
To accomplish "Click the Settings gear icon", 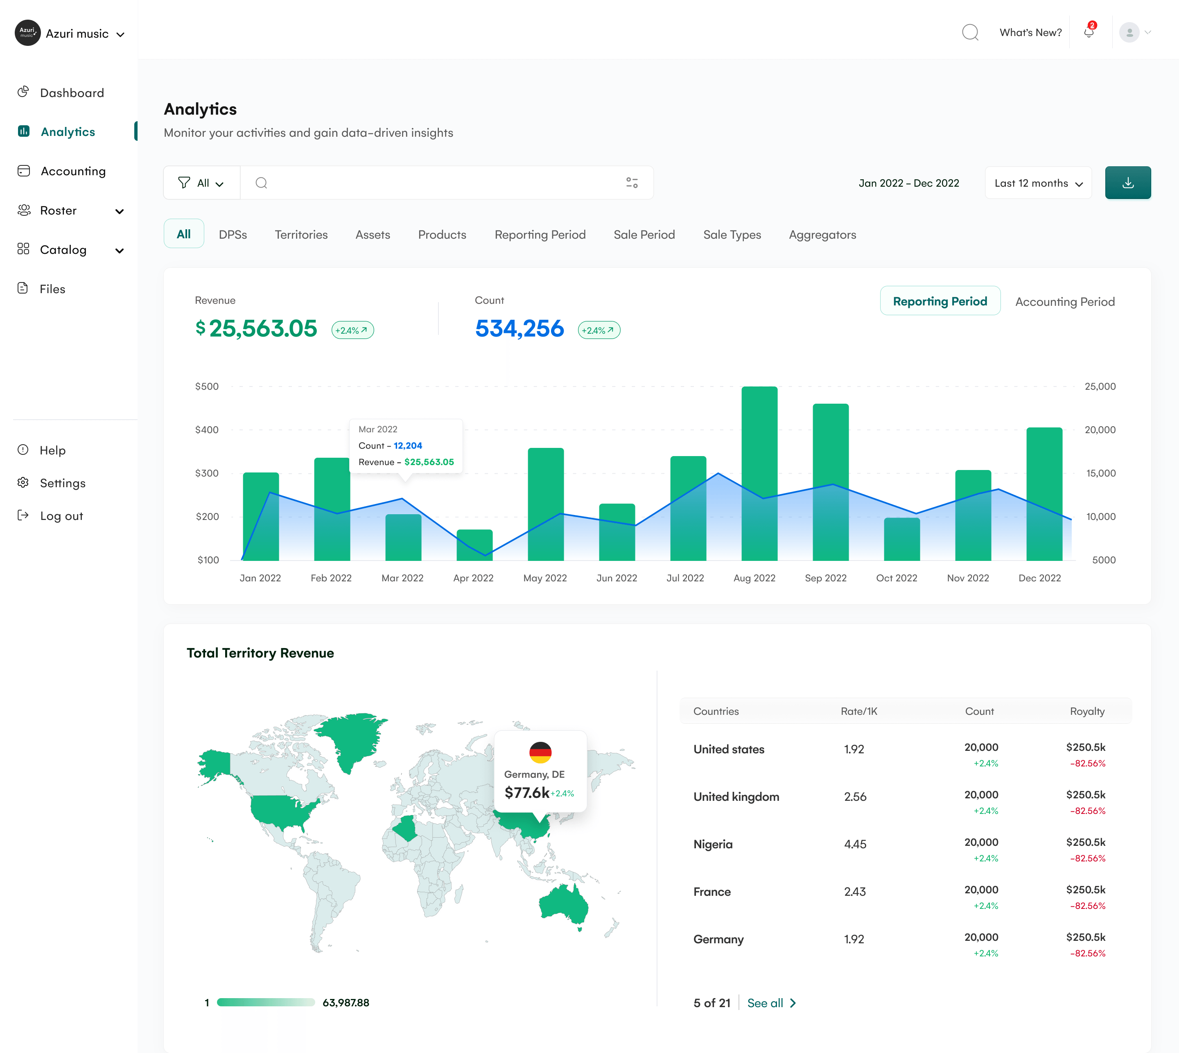I will point(23,483).
